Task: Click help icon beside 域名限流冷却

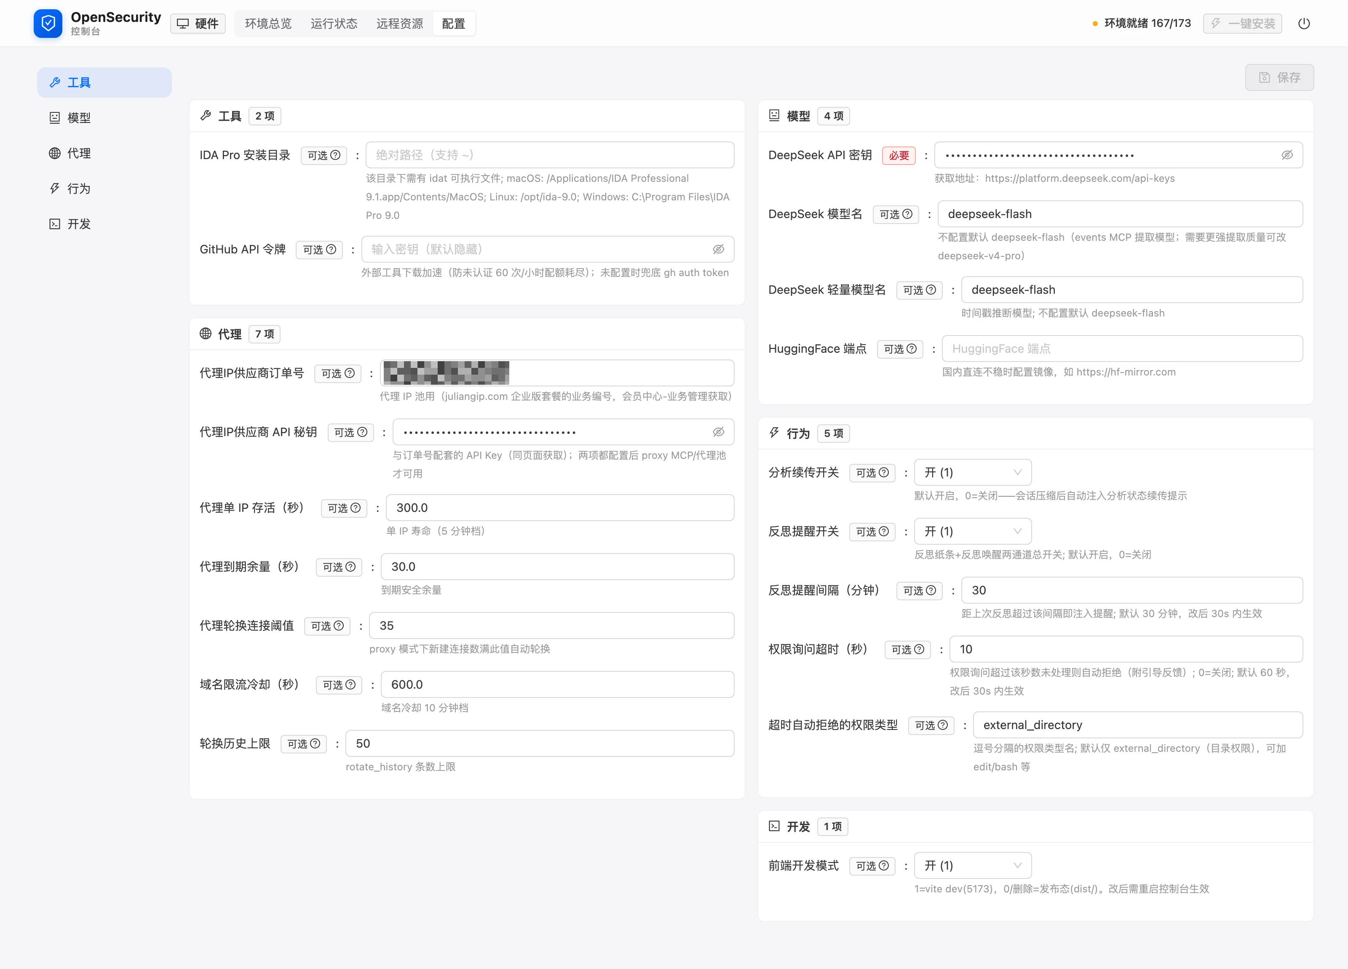Action: click(x=350, y=684)
